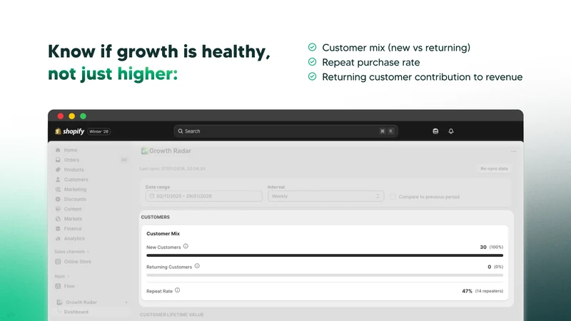The image size is (571, 321).
Task: Open the Winter '26 edition badge
Action: click(x=99, y=131)
